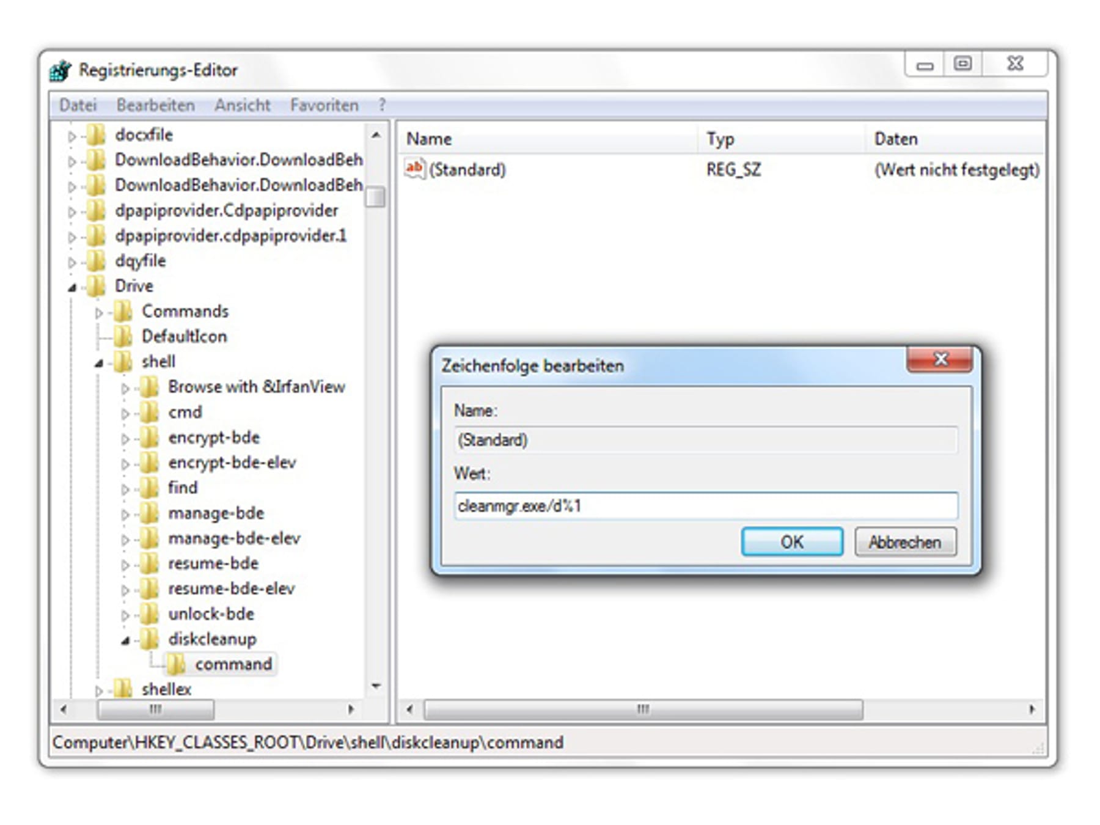
Task: Click OK in the Zeichenfolge bearbeiten dialog
Action: click(792, 542)
